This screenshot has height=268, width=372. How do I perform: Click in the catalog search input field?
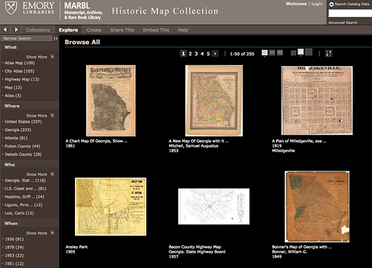point(349,13)
